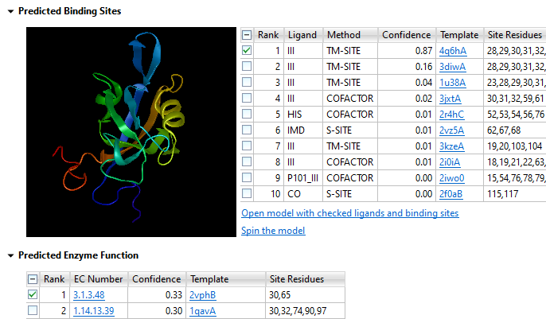
Task: Select site residues 19,20,103,104
Action: [515, 146]
